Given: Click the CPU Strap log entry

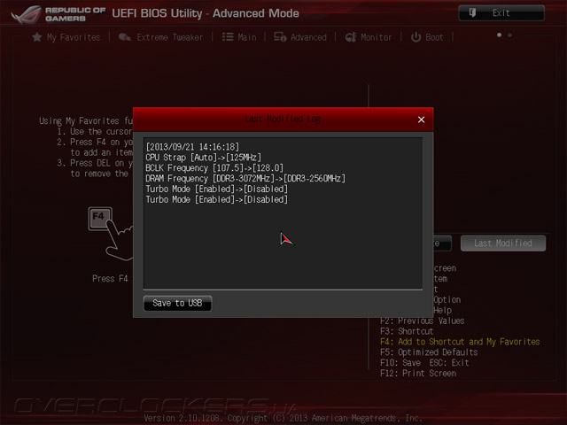Looking at the screenshot, I should 203,158.
